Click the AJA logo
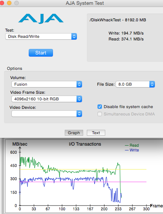The height and width of the screenshot is (214, 163). coord(41,18)
